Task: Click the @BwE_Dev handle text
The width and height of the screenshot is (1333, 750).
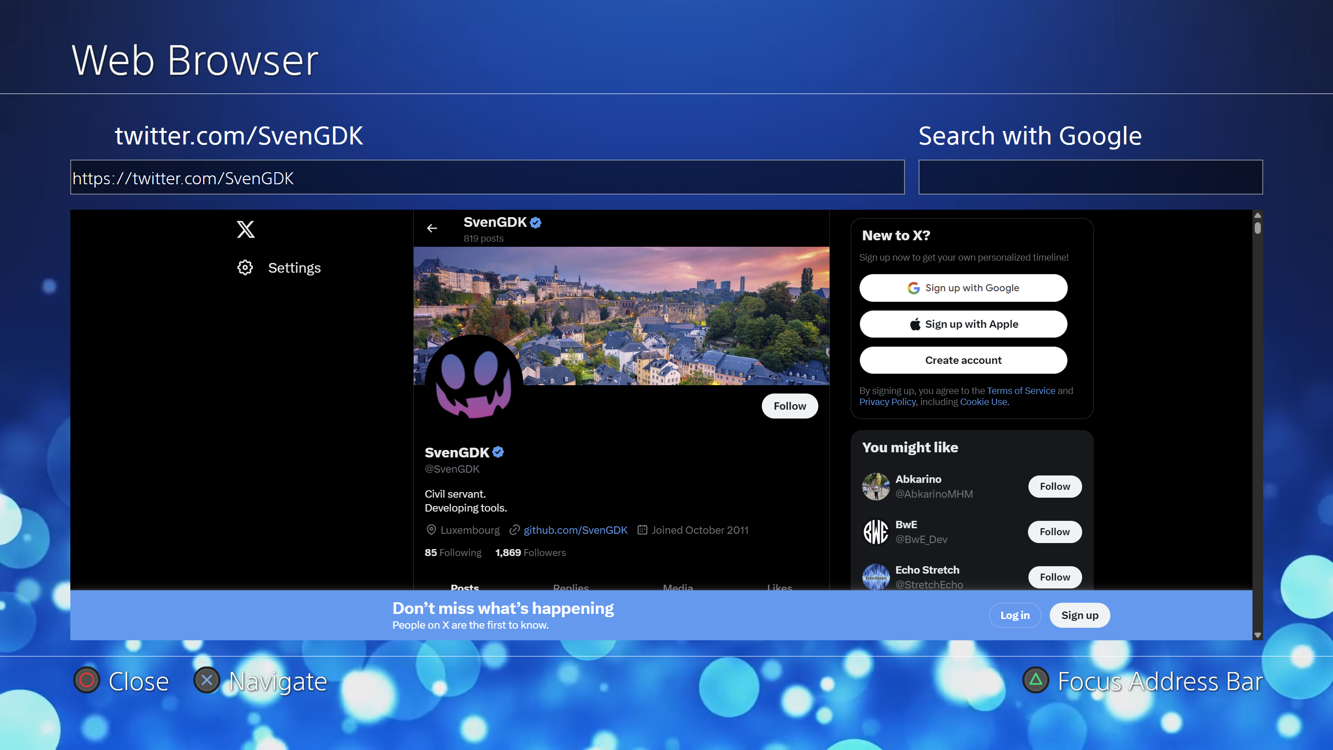Action: [x=921, y=539]
